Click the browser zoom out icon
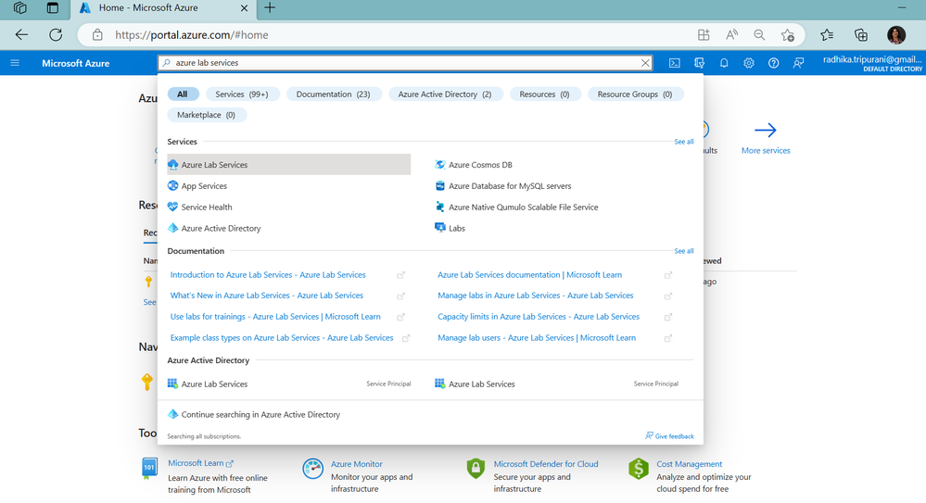 [x=759, y=35]
